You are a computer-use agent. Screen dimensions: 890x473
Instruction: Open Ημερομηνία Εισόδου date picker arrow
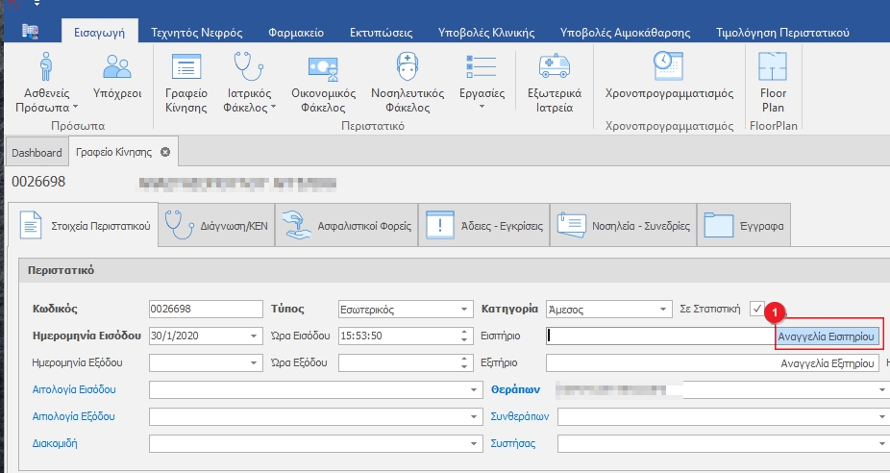254,336
